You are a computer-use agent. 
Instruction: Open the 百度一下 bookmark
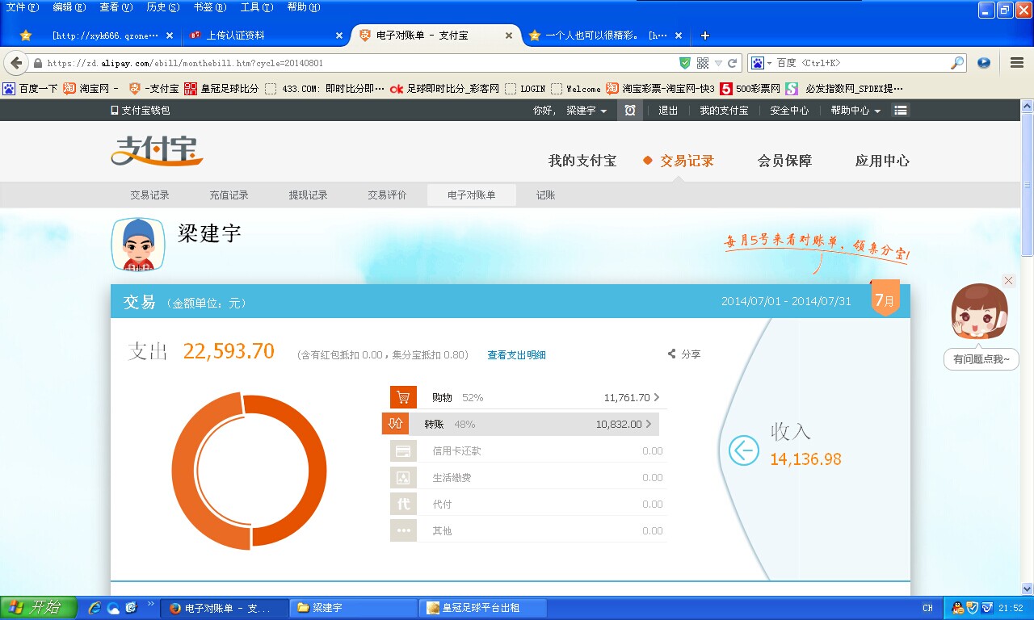pyautogui.click(x=31, y=89)
